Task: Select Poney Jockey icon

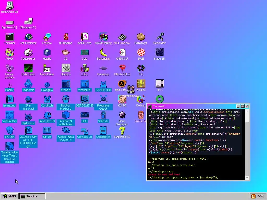Action: (10, 71)
